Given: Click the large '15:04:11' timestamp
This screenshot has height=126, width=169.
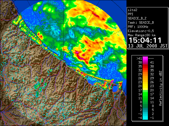Looking at the screenshot, I should [145, 40].
